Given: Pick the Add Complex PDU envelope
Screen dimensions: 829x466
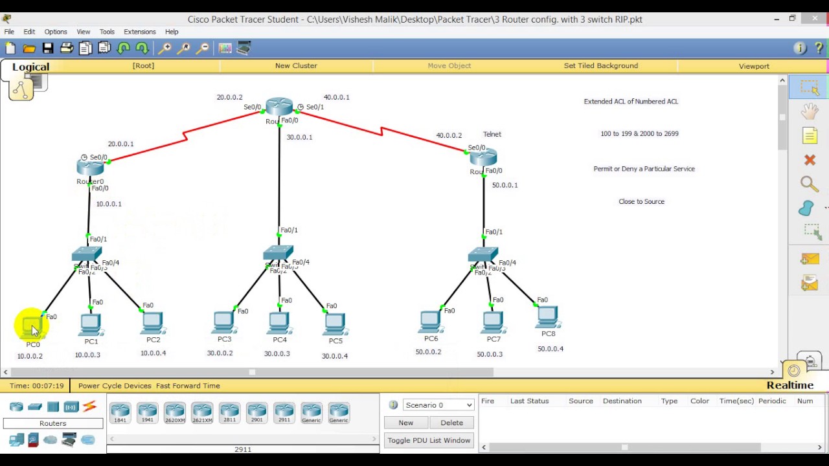Looking at the screenshot, I should coord(810,283).
